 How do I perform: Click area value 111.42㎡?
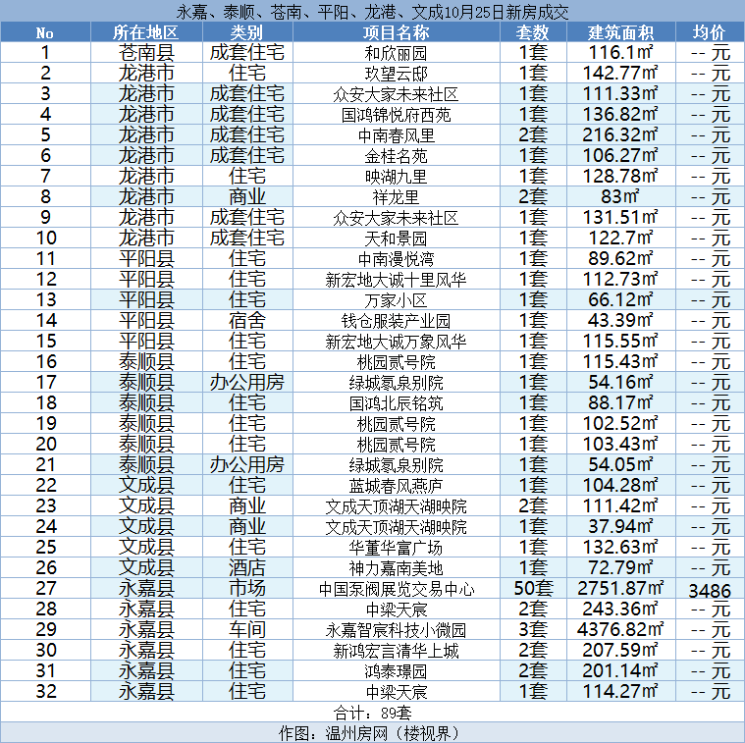click(620, 505)
